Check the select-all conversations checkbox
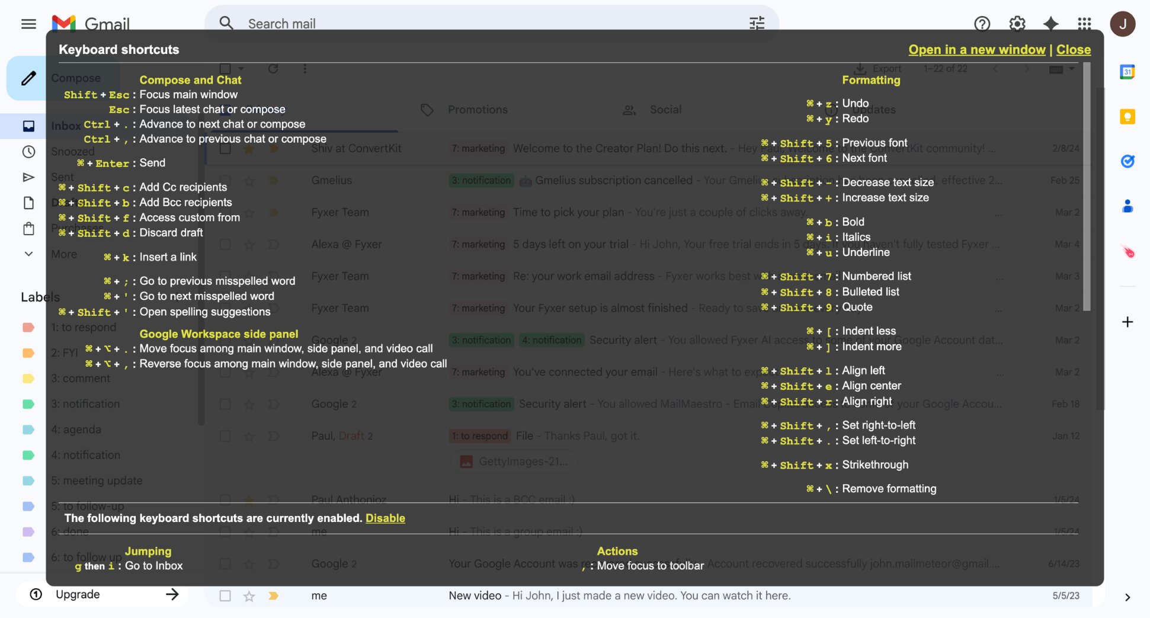Image resolution: width=1150 pixels, height=618 pixels. (225, 68)
